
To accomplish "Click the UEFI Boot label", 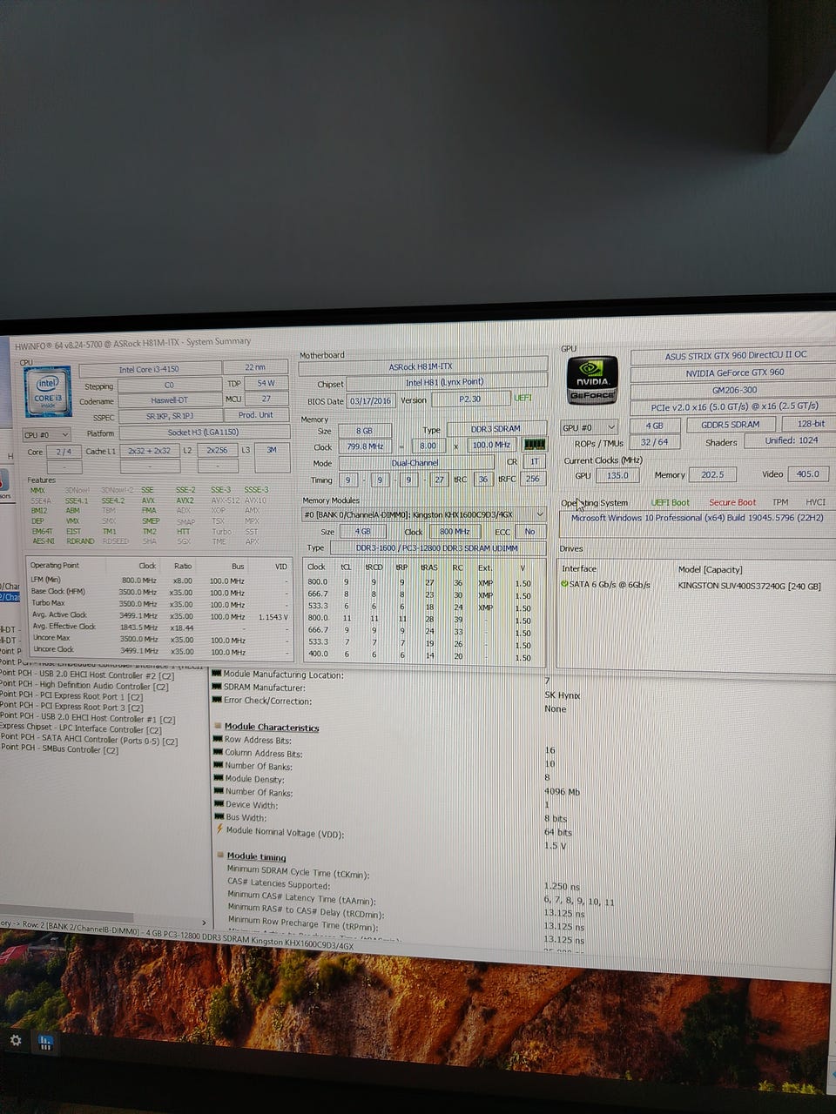I will pyautogui.click(x=670, y=502).
